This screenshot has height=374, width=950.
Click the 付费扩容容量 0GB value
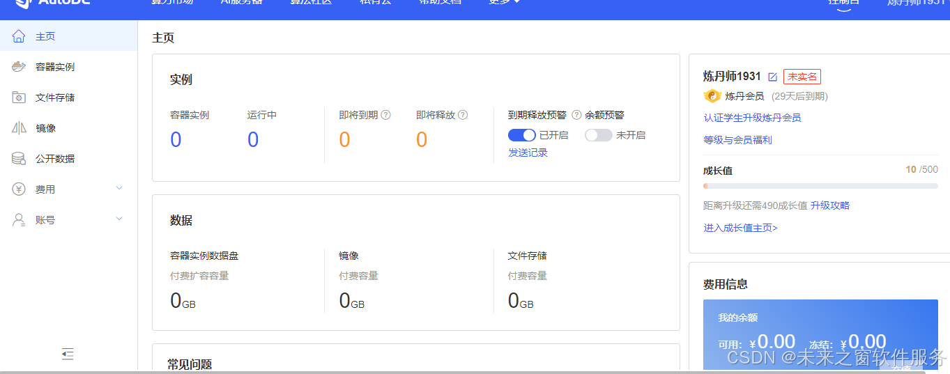point(183,301)
